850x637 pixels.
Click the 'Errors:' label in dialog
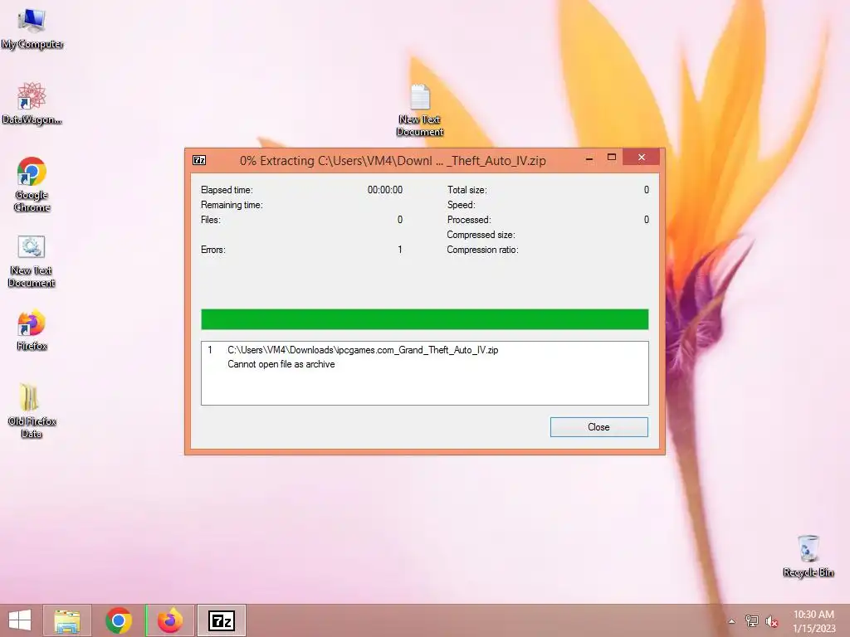coord(213,250)
